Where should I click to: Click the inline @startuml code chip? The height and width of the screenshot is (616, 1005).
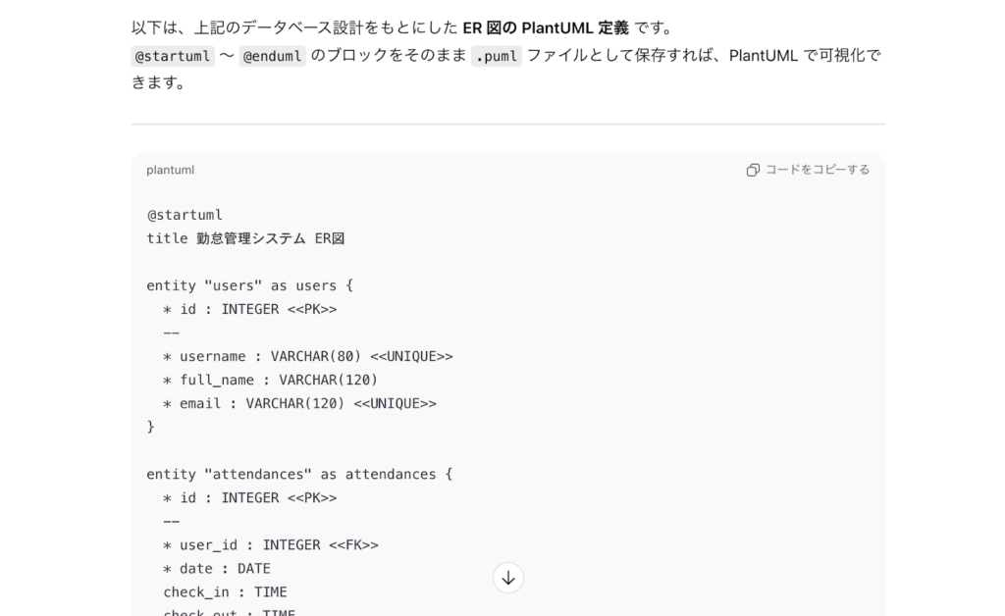(x=172, y=56)
